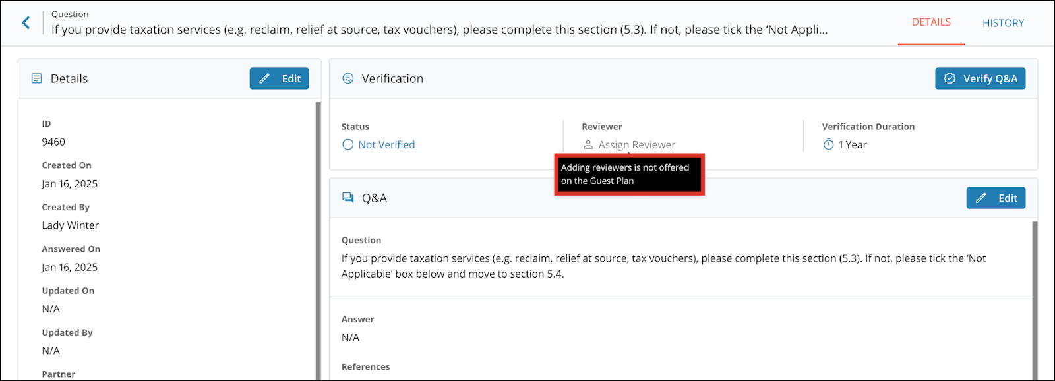Open the 1 Year verification duration
Viewport: 1055px width, 381px height.
[853, 144]
